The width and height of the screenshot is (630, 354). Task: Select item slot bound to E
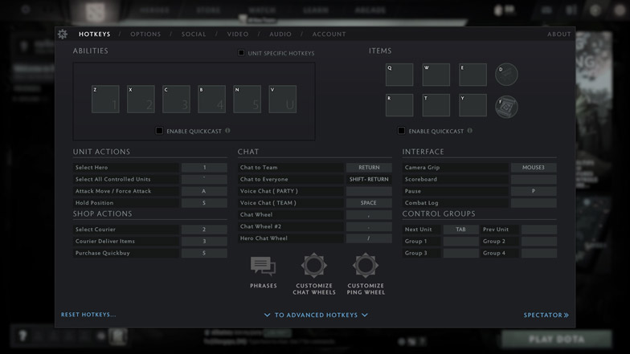472,75
